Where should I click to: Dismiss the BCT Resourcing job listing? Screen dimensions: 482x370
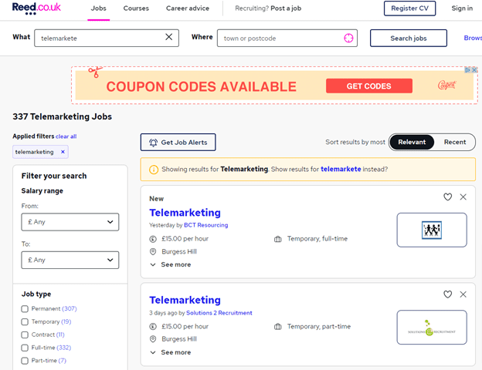tap(463, 197)
